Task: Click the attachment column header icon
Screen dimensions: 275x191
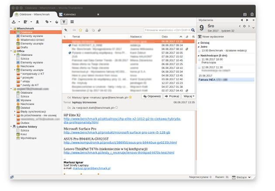Action: [x=187, y=37]
